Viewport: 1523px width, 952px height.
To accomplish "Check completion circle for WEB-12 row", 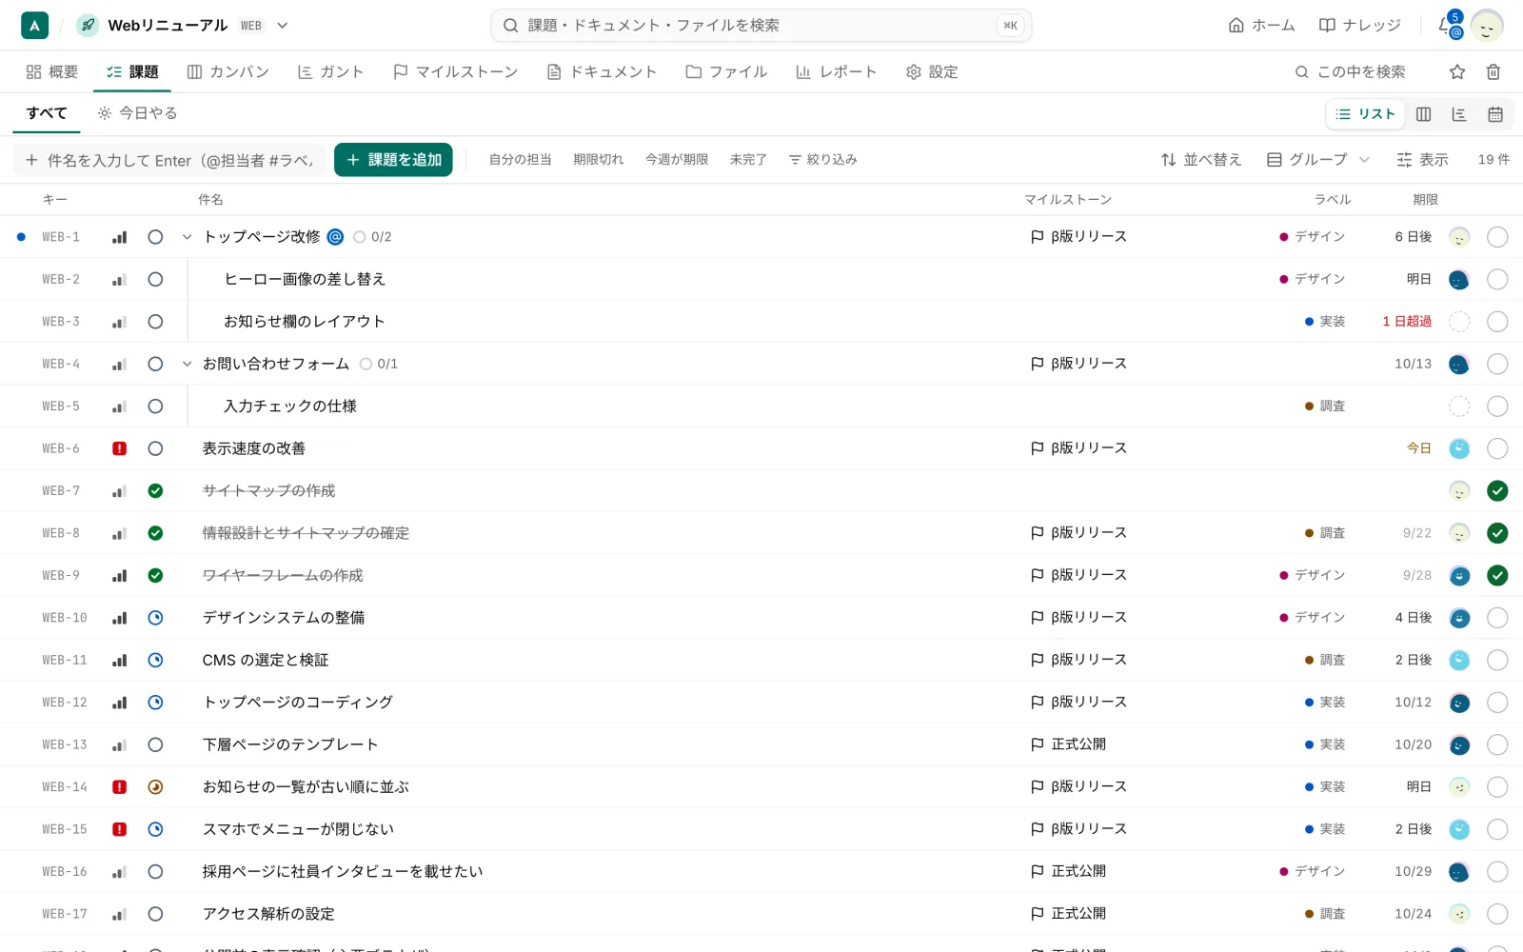I will pos(1497,703).
